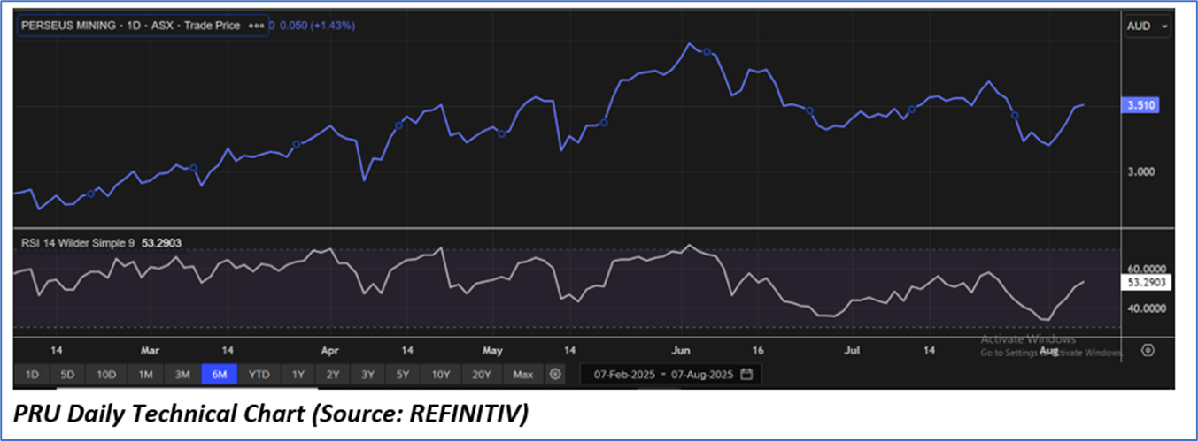The height and width of the screenshot is (441, 1198).
Task: Click the target icon at chart bottom right
Action: click(x=1148, y=350)
